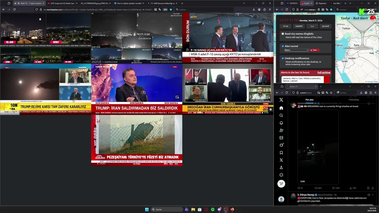379x213 pixels.
Task: Repost the Iran firing missiles post
Action: (318, 188)
